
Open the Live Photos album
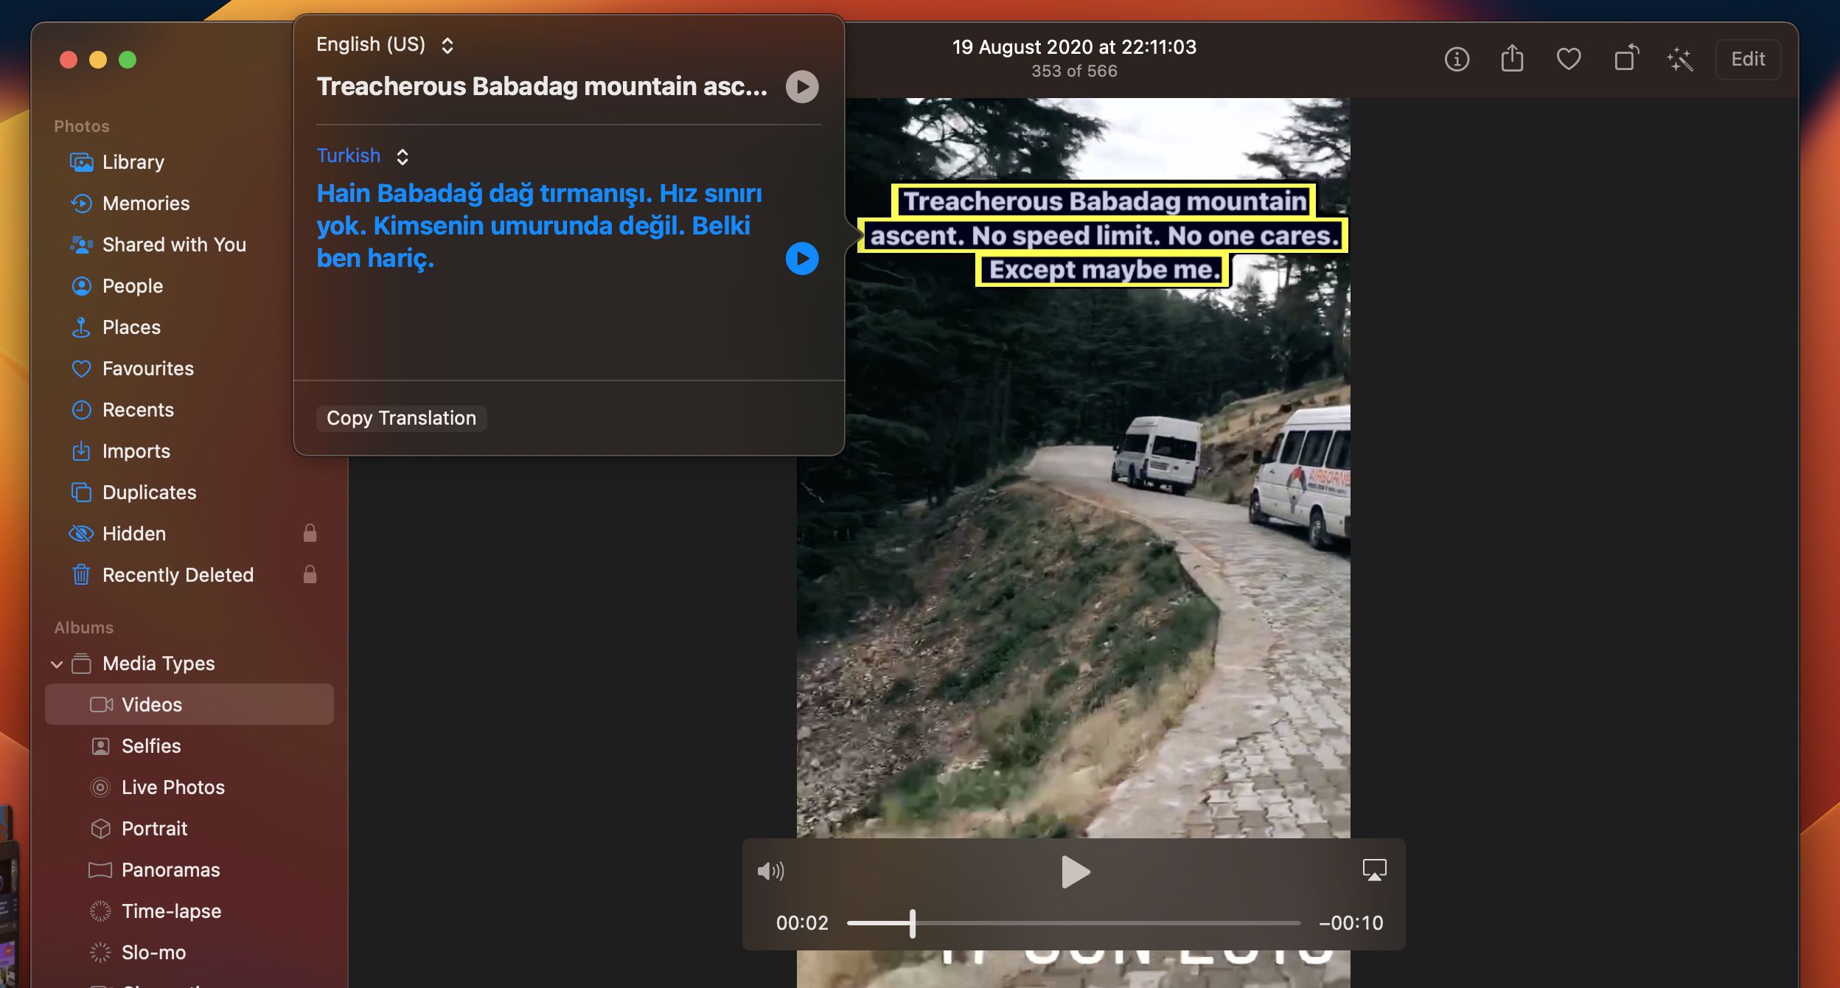[172, 787]
